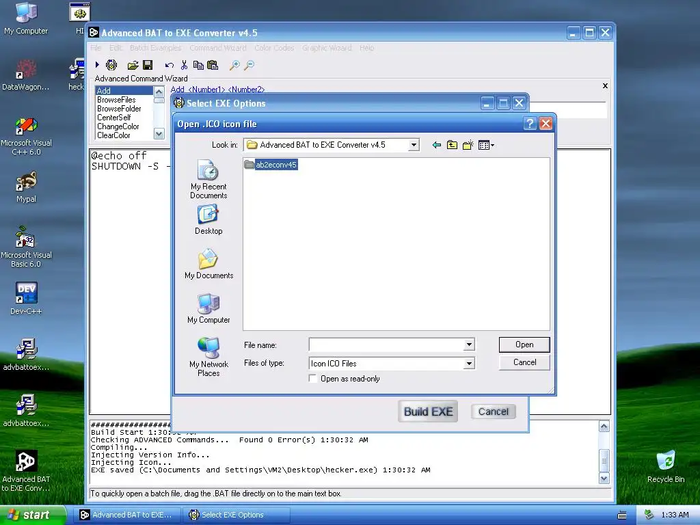Image resolution: width=700 pixels, height=525 pixels.
Task: Click the File name input field
Action: 386,345
